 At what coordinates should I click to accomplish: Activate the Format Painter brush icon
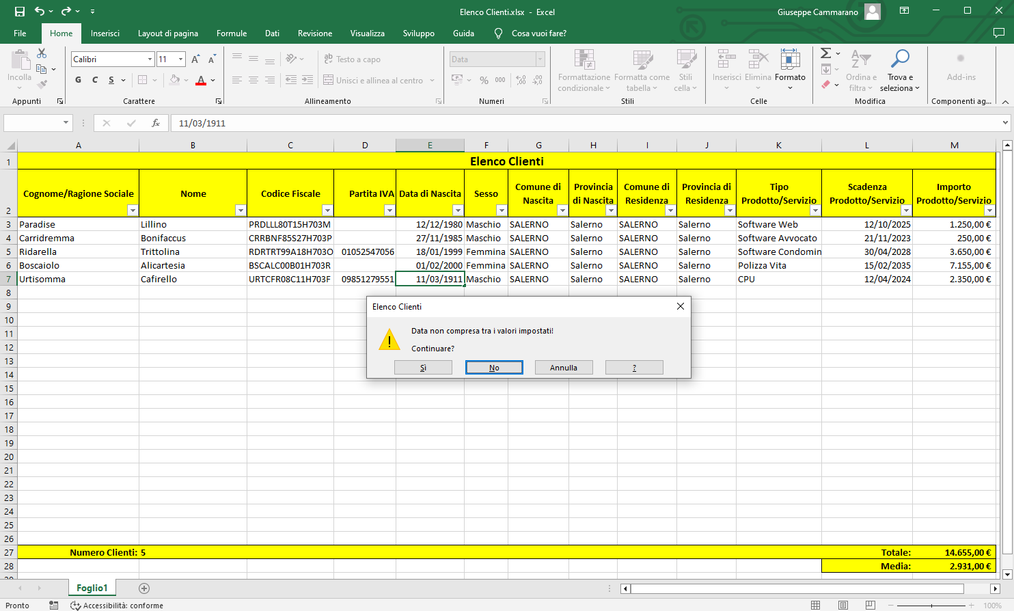pos(42,84)
